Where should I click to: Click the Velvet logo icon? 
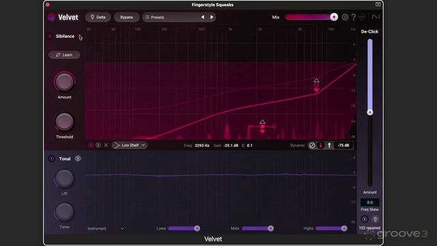[x=52, y=17]
